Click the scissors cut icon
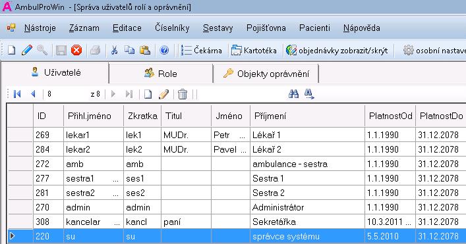The width and height of the screenshot is (466, 244). pos(114,50)
